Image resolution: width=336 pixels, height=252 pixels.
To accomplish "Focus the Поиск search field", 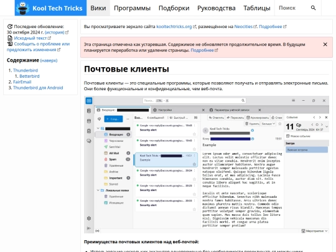I will [292, 8].
